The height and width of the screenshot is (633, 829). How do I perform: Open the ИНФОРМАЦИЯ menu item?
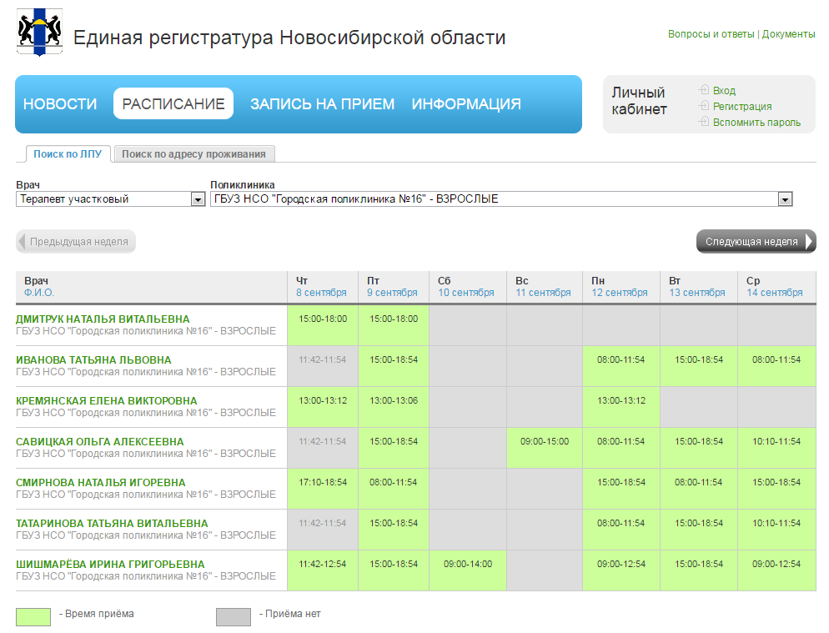click(466, 104)
